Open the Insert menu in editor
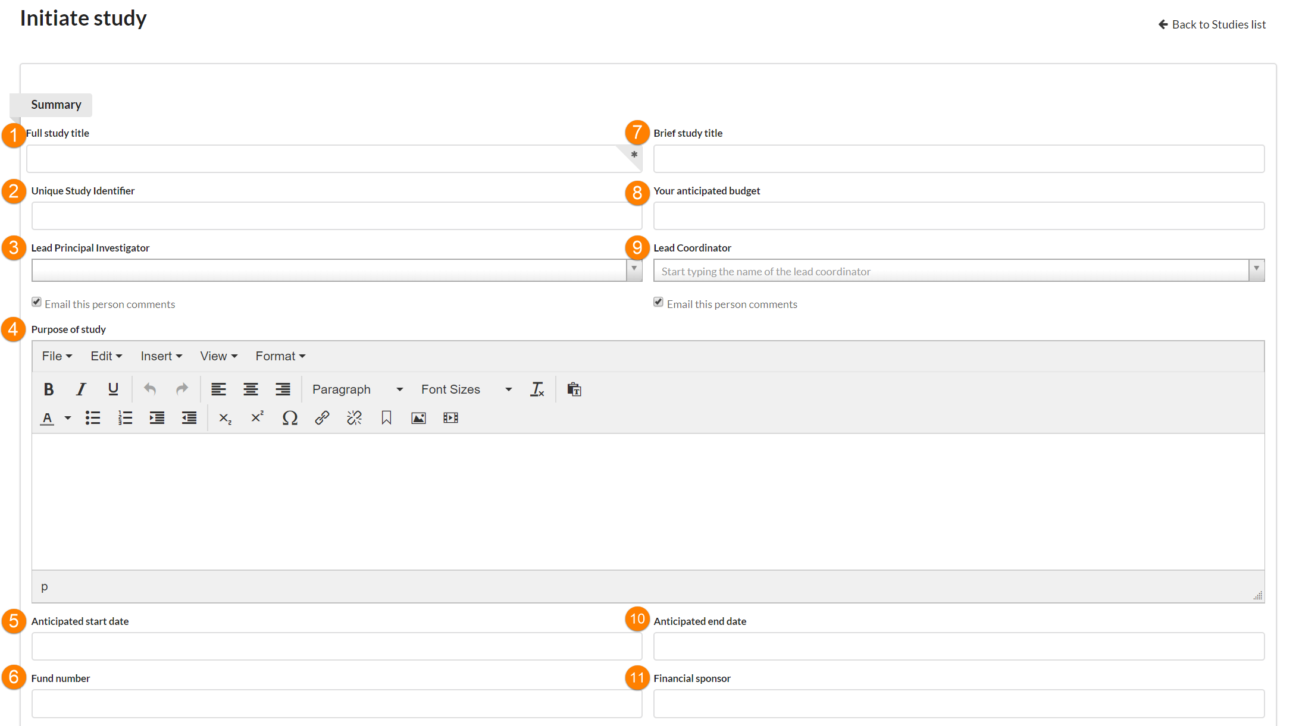1299x726 pixels. tap(161, 356)
